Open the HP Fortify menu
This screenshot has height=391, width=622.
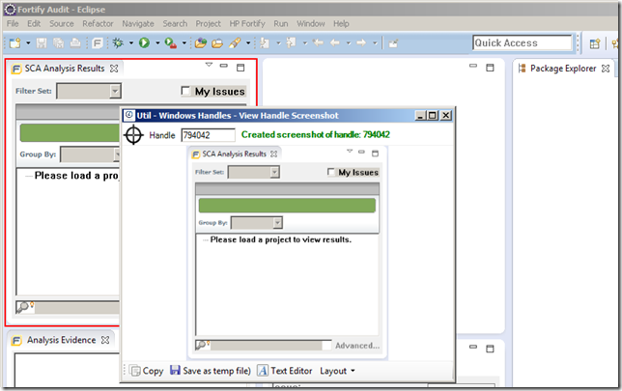click(247, 22)
